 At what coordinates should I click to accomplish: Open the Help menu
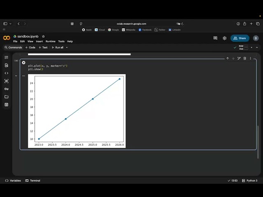point(70,41)
